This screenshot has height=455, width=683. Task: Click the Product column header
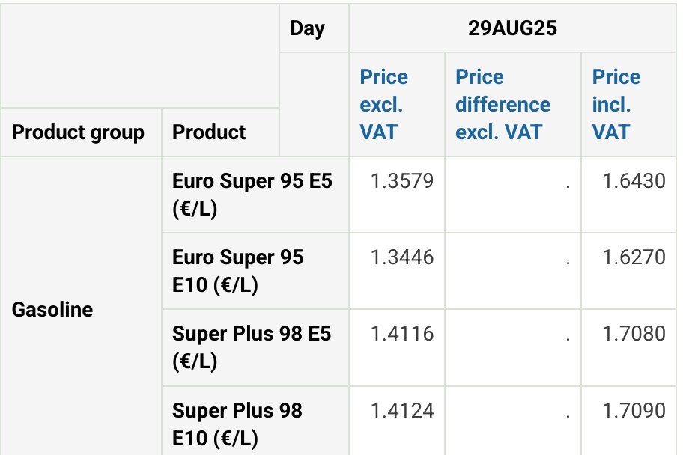click(209, 132)
